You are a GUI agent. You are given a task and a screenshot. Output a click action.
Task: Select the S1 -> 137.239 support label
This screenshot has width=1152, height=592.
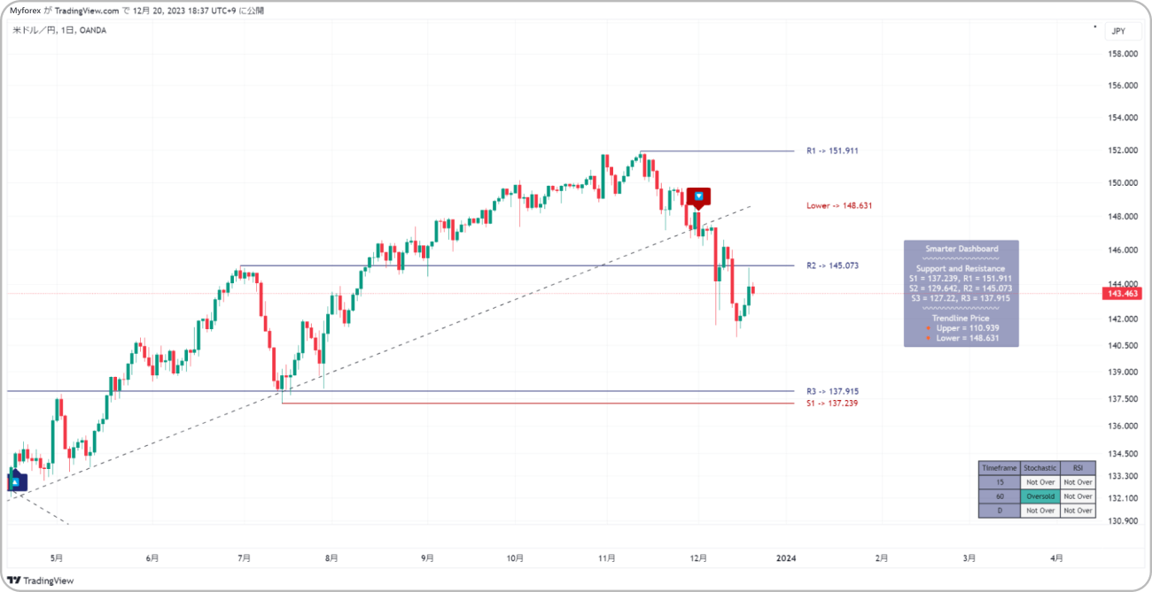click(832, 404)
